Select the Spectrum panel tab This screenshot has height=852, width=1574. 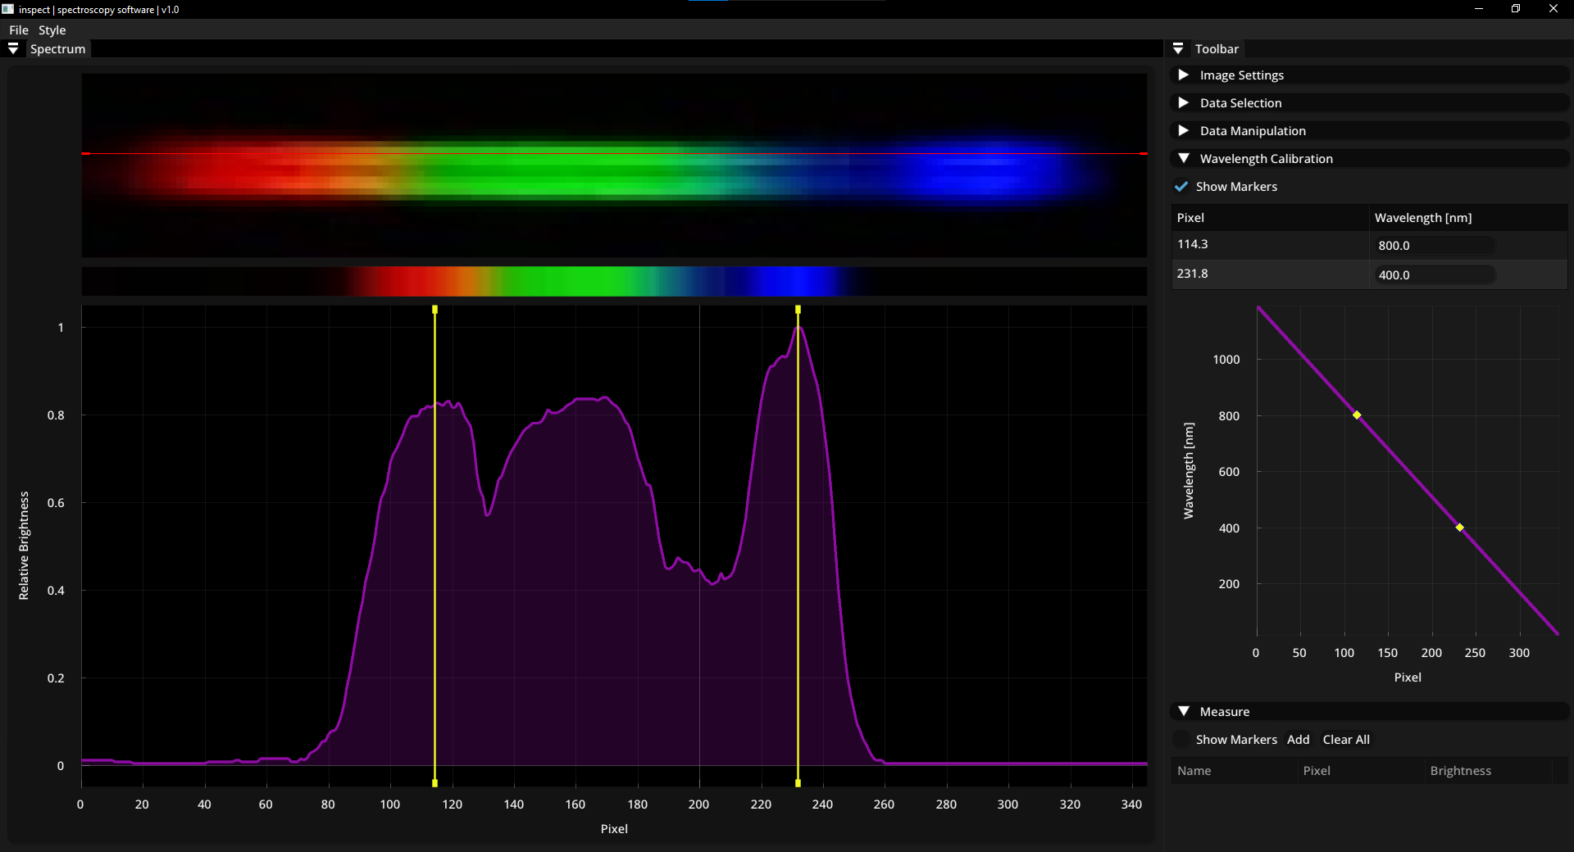tap(57, 49)
